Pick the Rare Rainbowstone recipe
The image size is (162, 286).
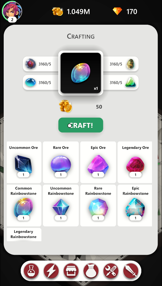point(98,205)
